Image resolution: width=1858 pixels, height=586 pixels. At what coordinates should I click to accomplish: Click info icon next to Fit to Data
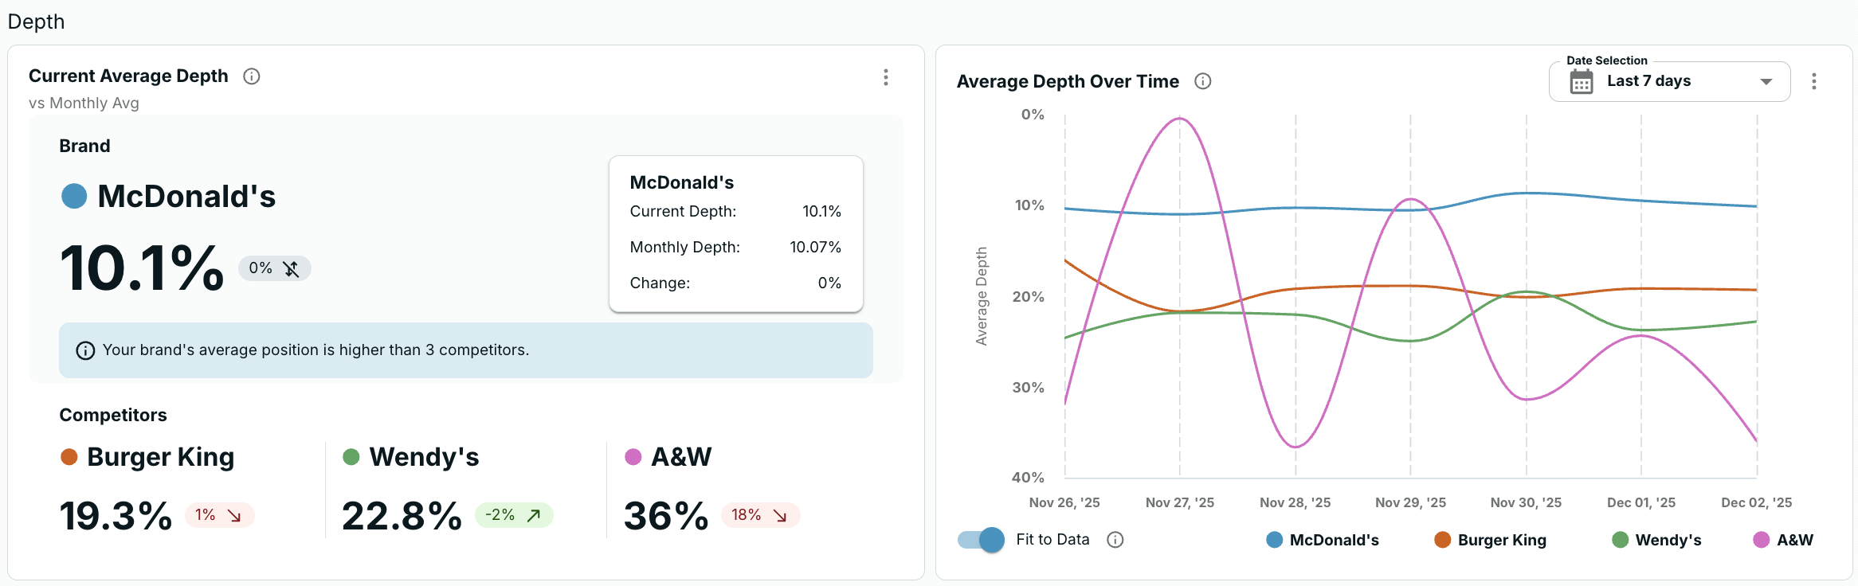pos(1115,540)
